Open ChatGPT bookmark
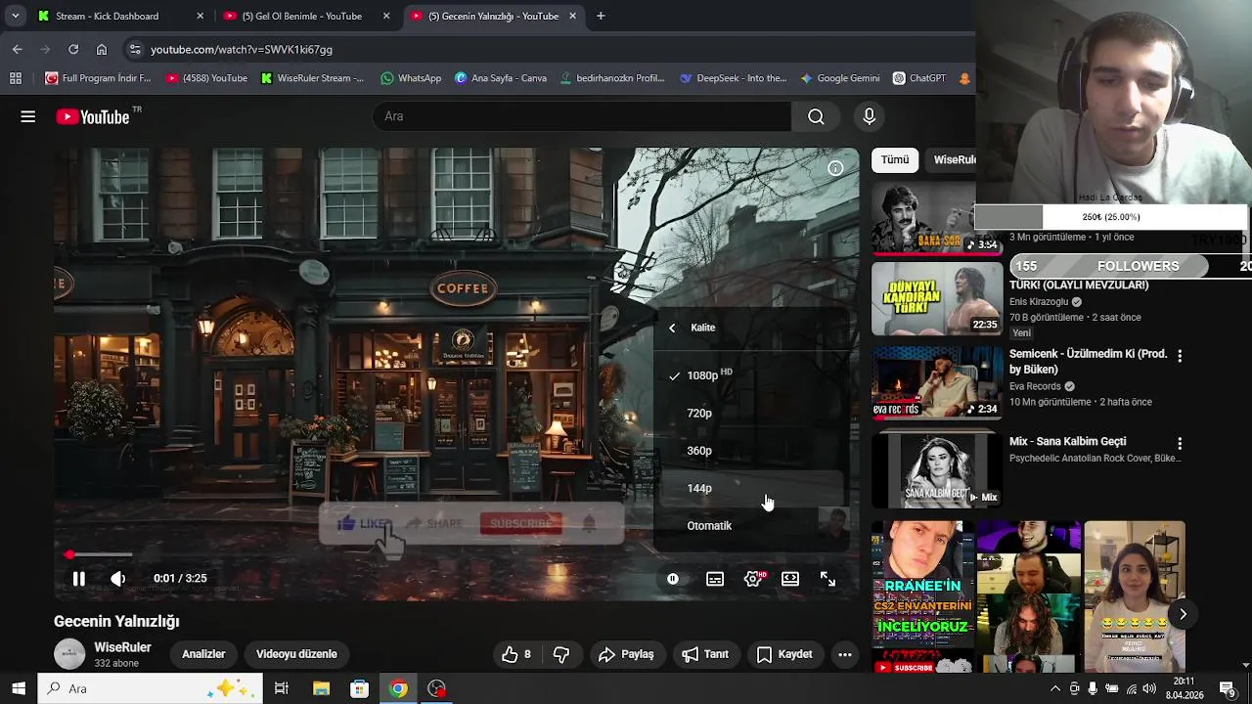 click(918, 78)
